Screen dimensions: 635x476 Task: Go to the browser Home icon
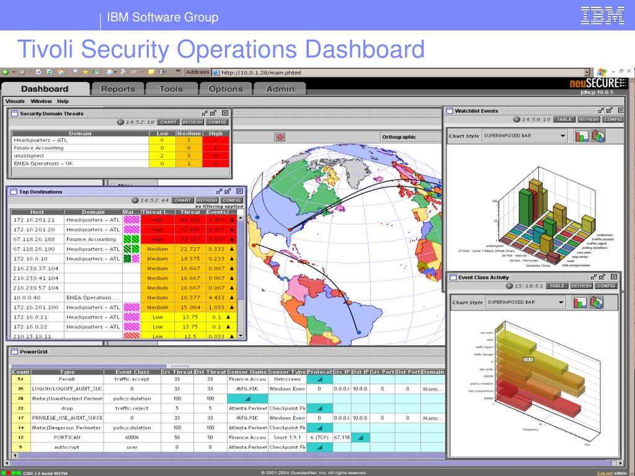61,72
